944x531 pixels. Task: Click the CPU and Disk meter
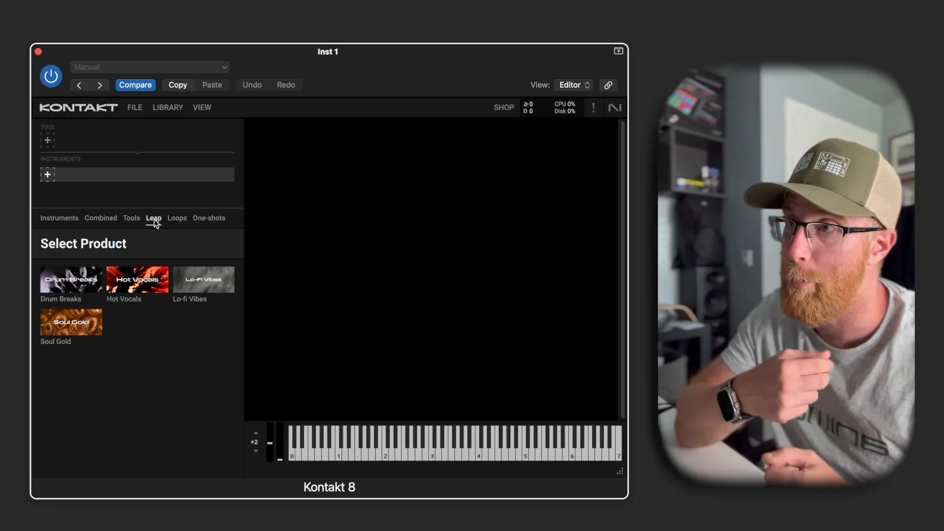point(565,108)
